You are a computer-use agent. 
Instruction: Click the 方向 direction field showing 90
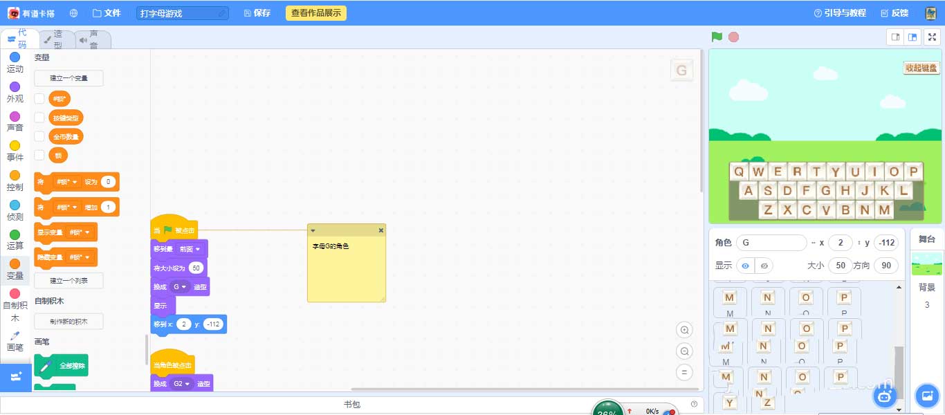point(886,266)
